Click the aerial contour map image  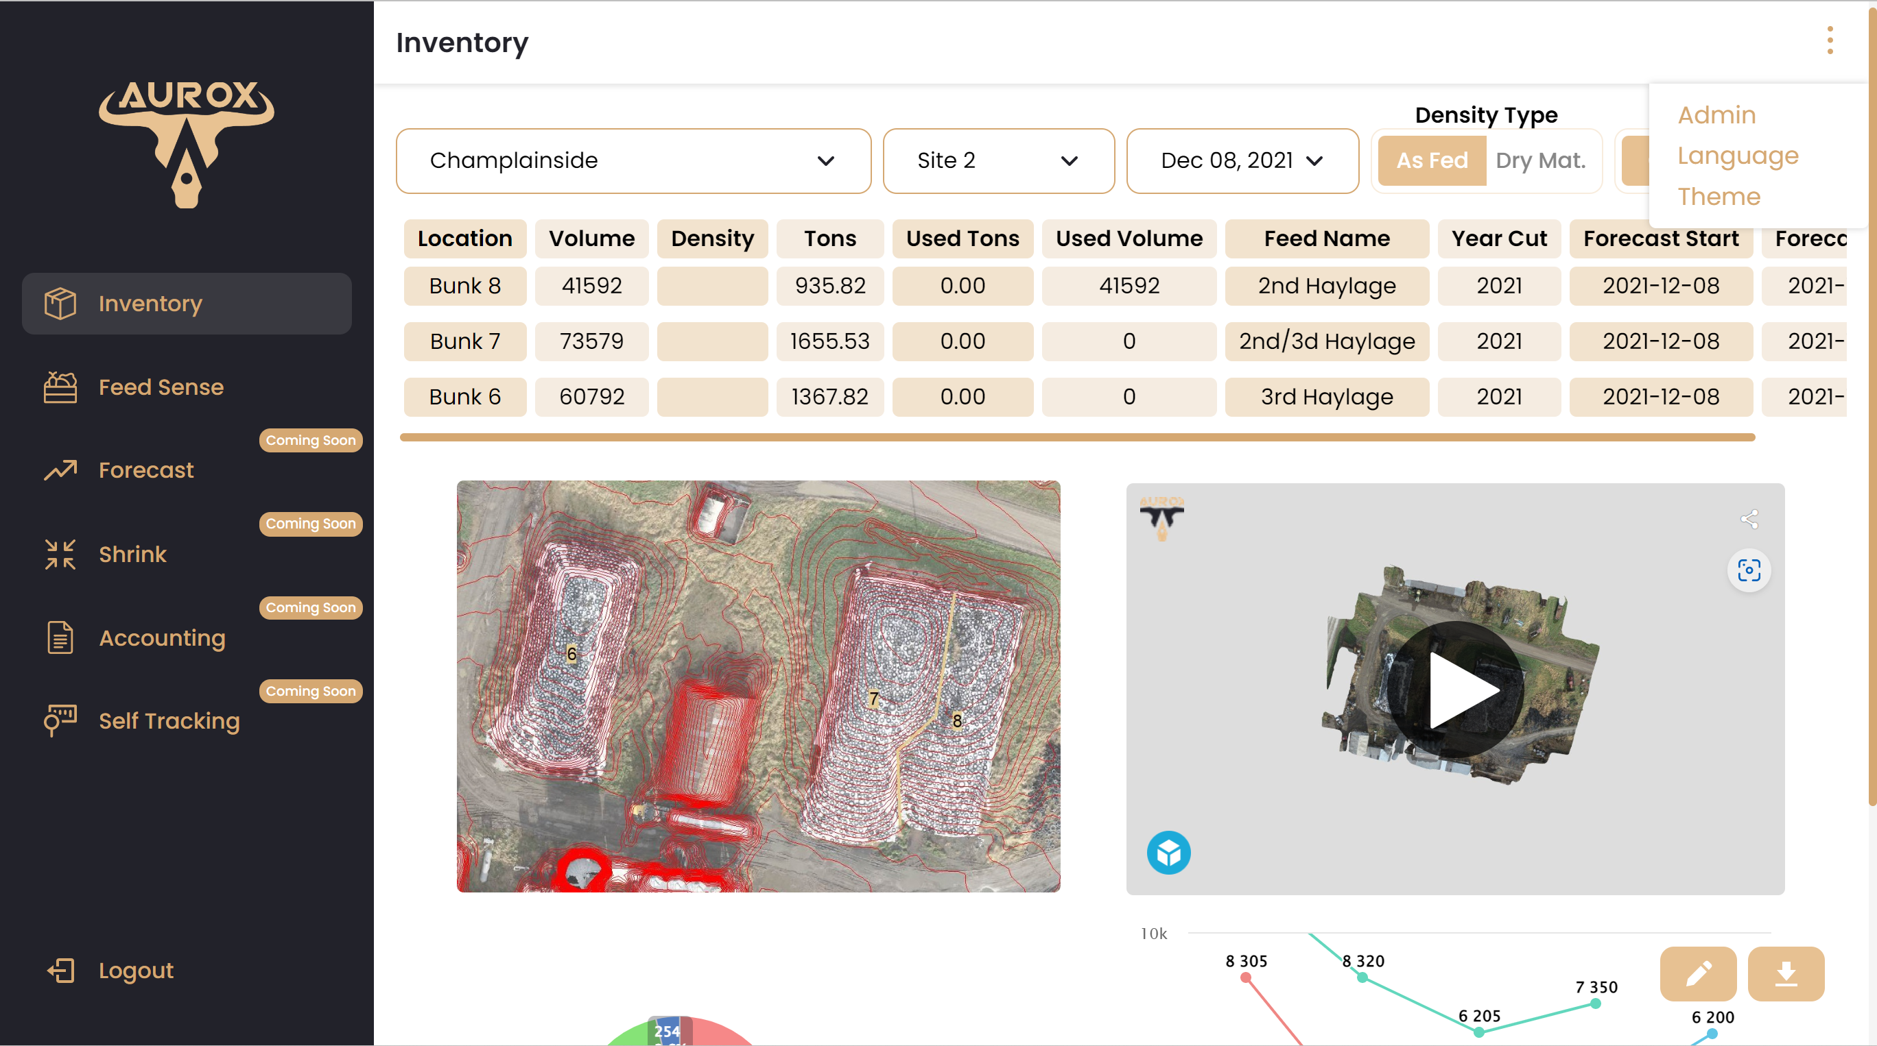pos(759,686)
